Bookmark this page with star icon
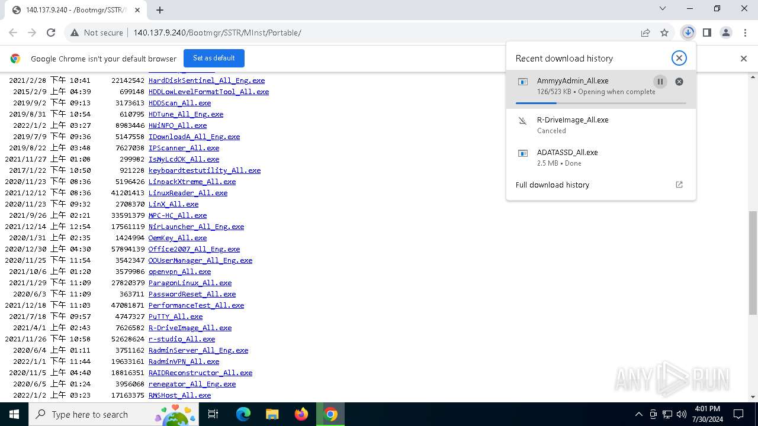 664,33
